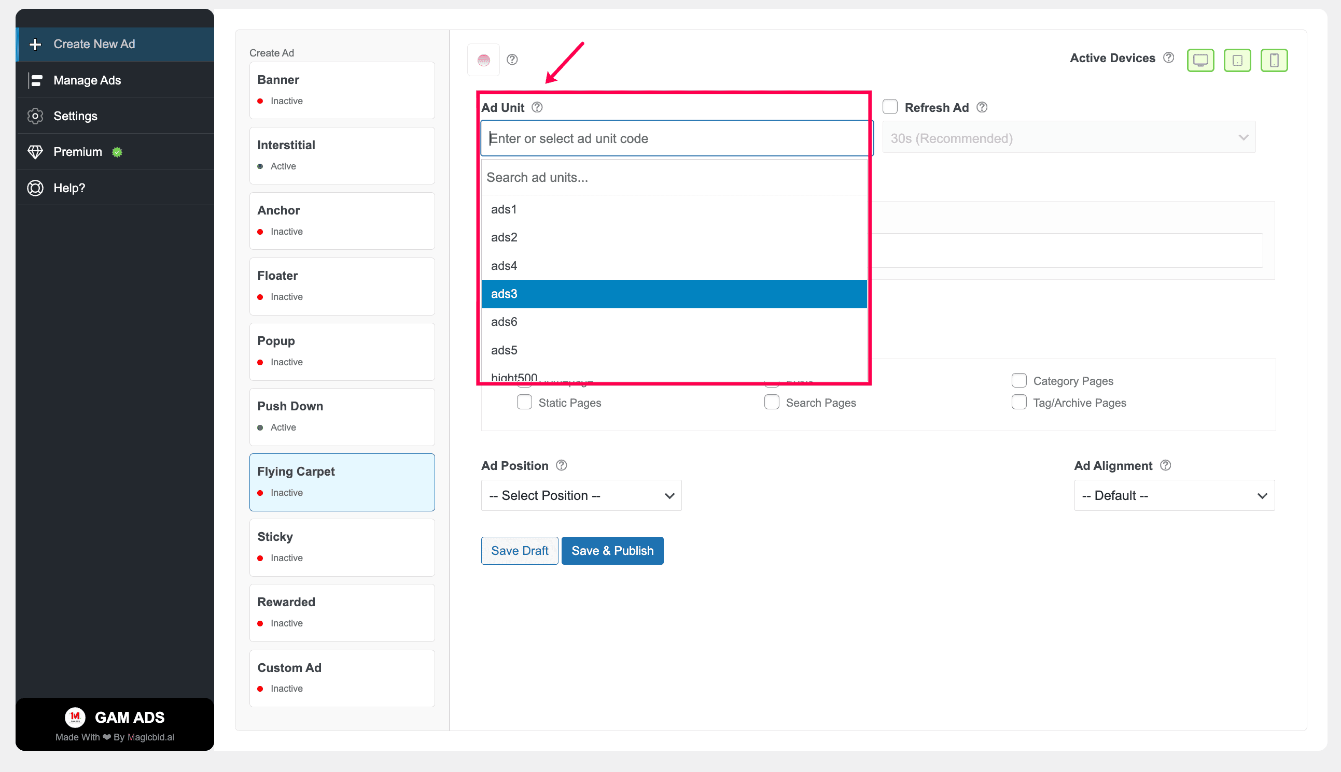Viewport: 1341px width, 772px height.
Task: Select ads3 from the ad unit list
Action: point(674,294)
